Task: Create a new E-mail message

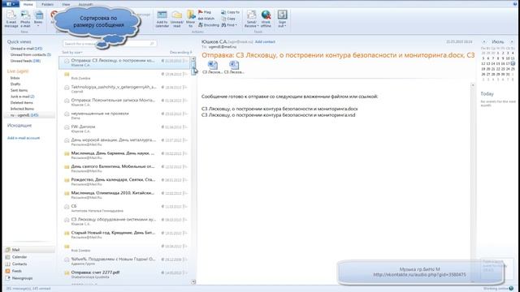Action: pos(11,19)
